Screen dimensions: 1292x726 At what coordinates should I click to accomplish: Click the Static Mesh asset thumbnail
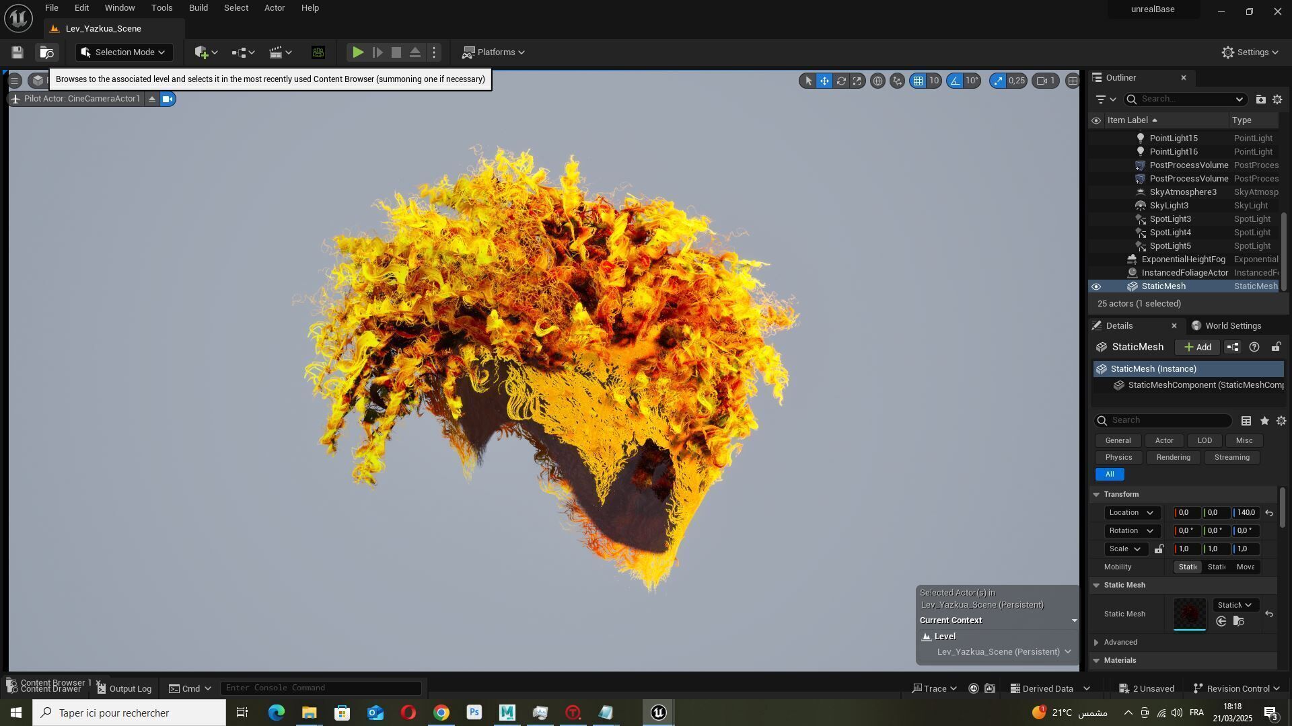click(x=1189, y=614)
